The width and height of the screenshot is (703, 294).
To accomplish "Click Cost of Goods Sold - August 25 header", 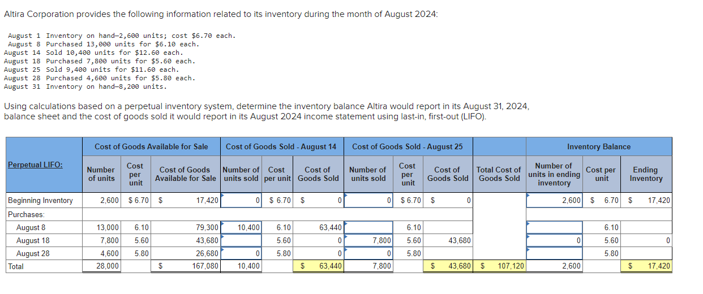I will pyautogui.click(x=408, y=146).
